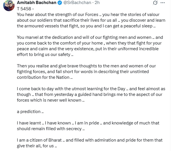Click the paragraph starting 'You marvel at the dedication'
The width and height of the screenshot is (176, 151).
(x=90, y=46)
